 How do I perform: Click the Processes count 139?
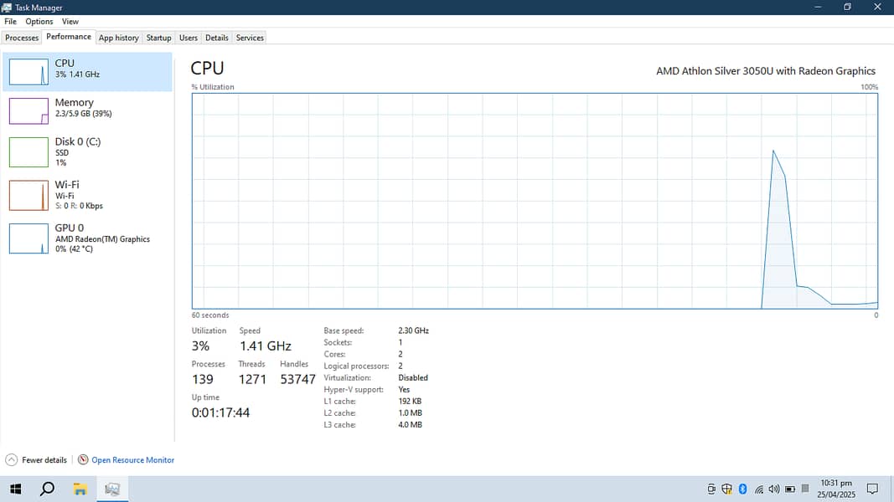pyautogui.click(x=203, y=380)
